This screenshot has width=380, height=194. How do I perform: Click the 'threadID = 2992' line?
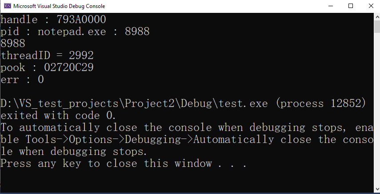(x=47, y=55)
